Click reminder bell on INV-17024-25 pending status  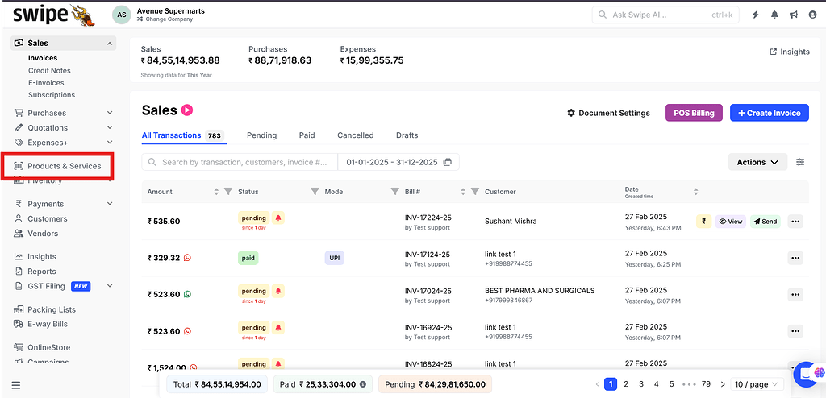pyautogui.click(x=278, y=291)
